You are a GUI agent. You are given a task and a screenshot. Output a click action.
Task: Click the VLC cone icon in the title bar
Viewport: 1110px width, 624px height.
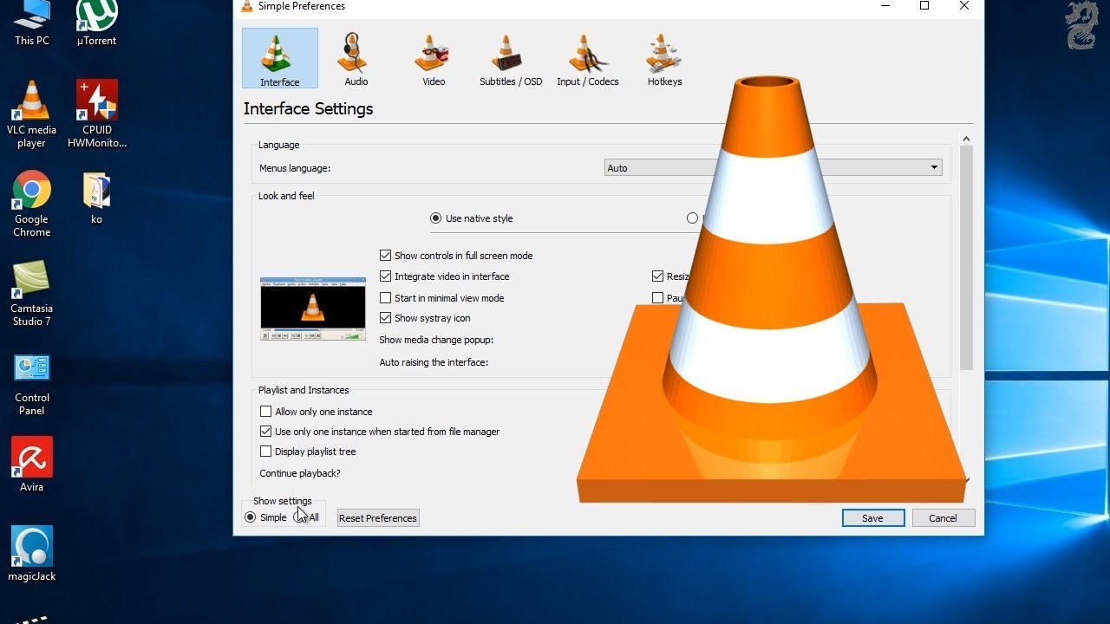point(246,6)
